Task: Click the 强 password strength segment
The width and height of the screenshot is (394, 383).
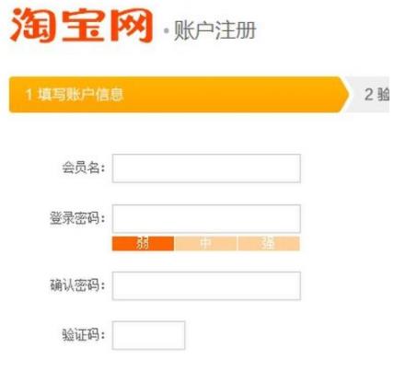Action: point(269,243)
